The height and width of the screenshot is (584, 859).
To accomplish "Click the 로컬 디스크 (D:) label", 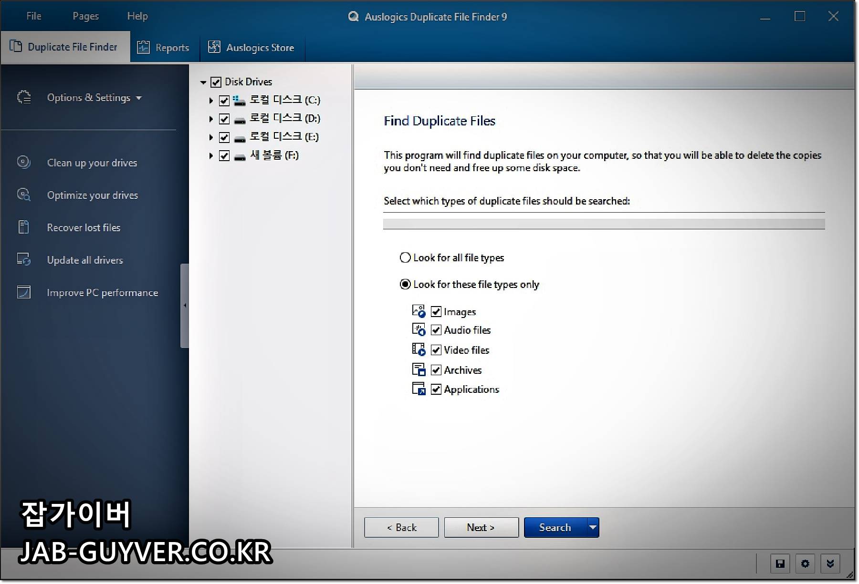I will tap(285, 118).
